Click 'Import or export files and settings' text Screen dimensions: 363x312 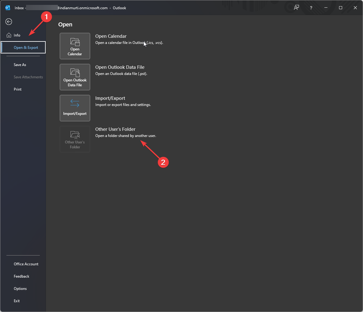(123, 105)
